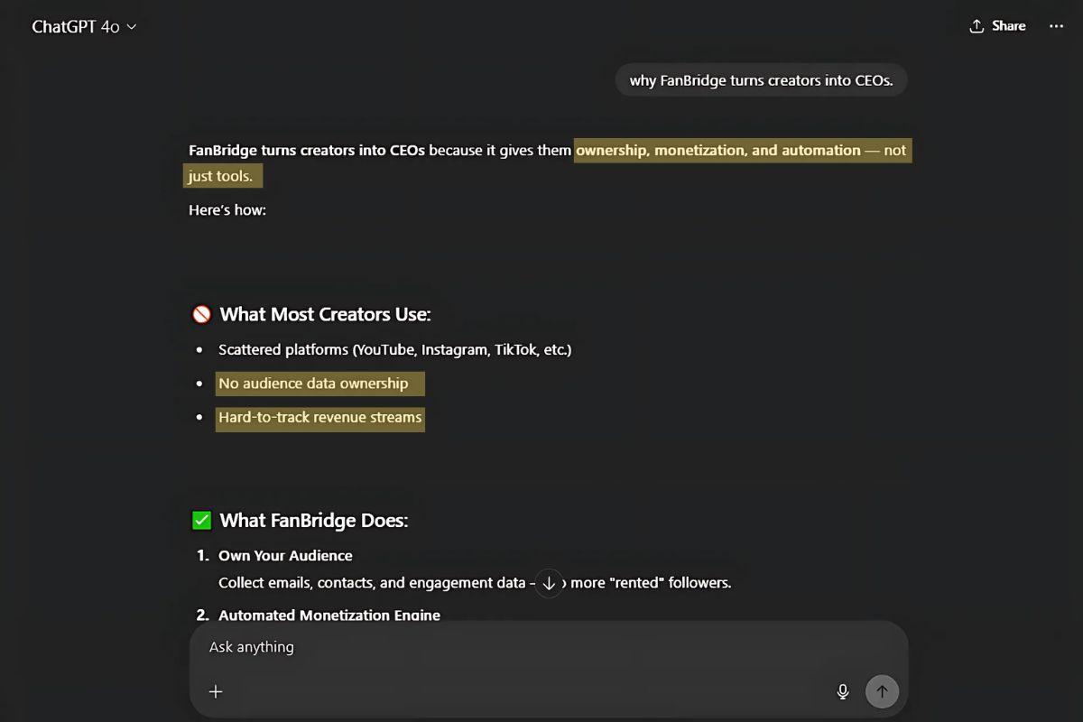Image resolution: width=1083 pixels, height=722 pixels.
Task: Click highlighted "ownership, monetization, and automation" text
Action: coord(717,151)
